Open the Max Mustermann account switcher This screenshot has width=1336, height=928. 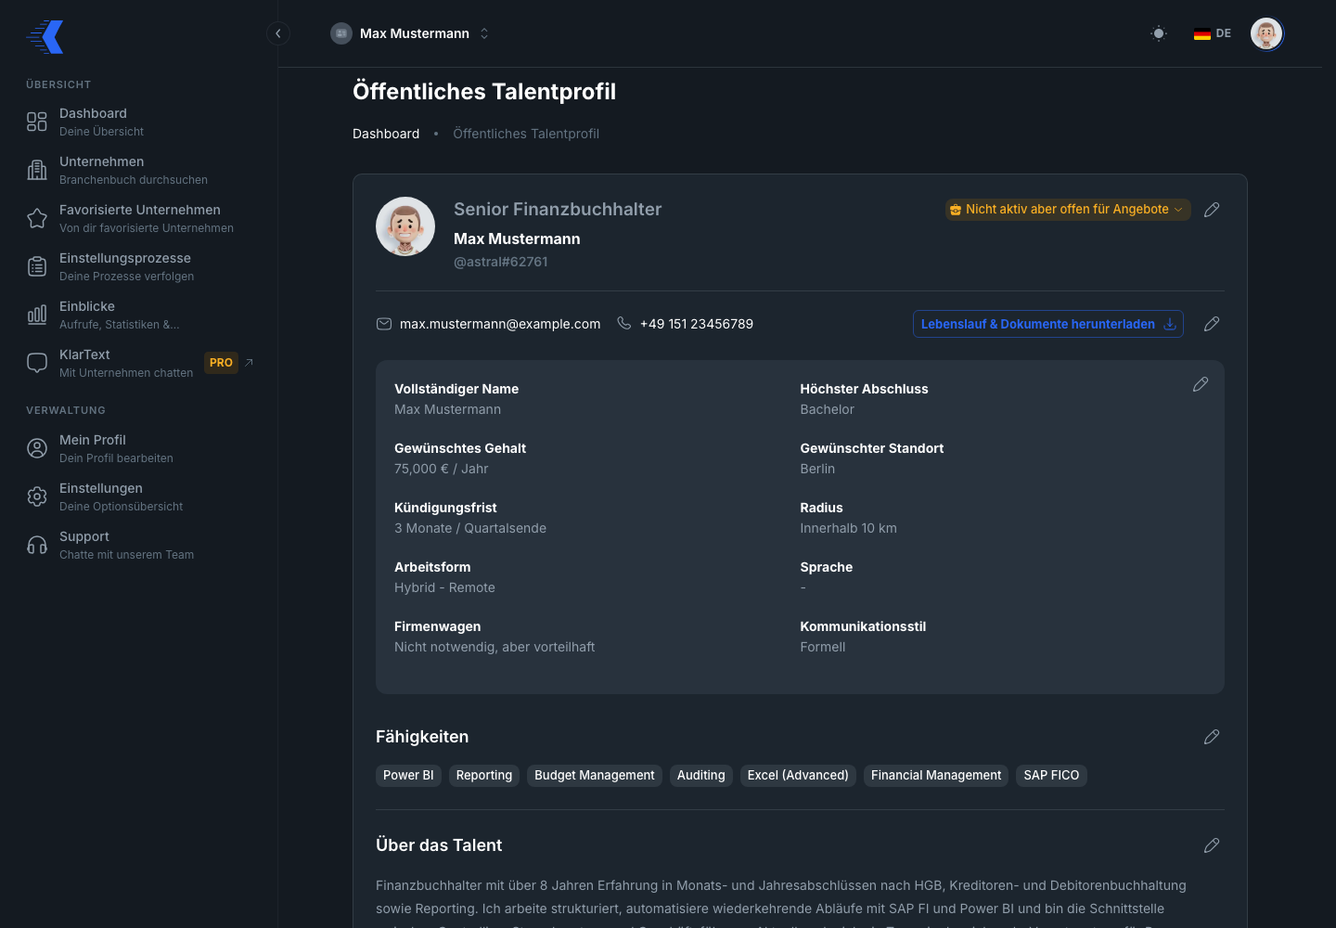coord(410,33)
